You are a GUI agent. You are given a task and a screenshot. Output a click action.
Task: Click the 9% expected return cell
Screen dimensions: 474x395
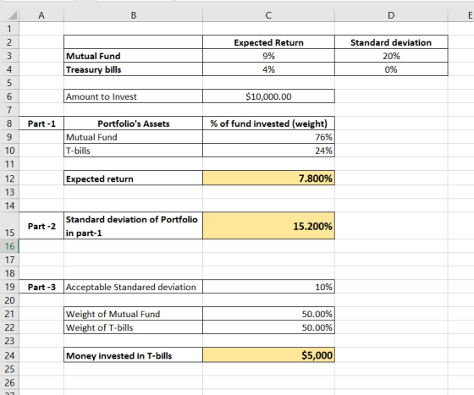point(268,56)
